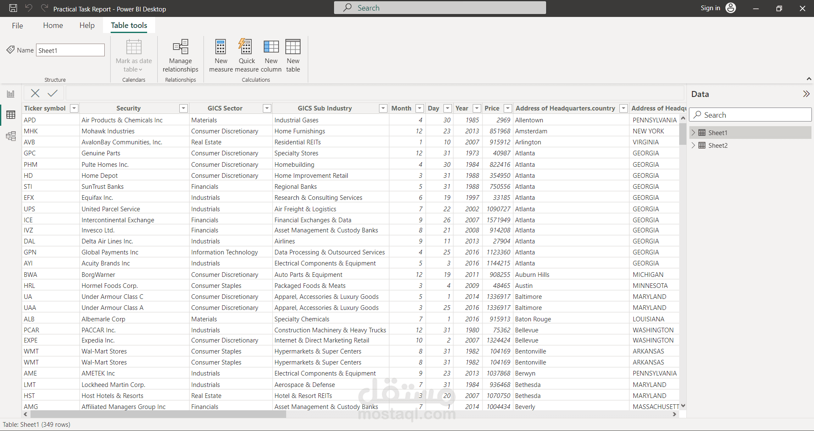Click status bar 'Table: Sheet1 (349 rows)'
This screenshot has height=431, width=814.
click(37, 425)
